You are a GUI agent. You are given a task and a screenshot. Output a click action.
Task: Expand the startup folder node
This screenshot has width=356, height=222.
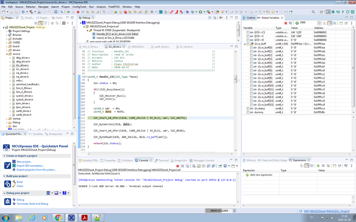pos(6,119)
